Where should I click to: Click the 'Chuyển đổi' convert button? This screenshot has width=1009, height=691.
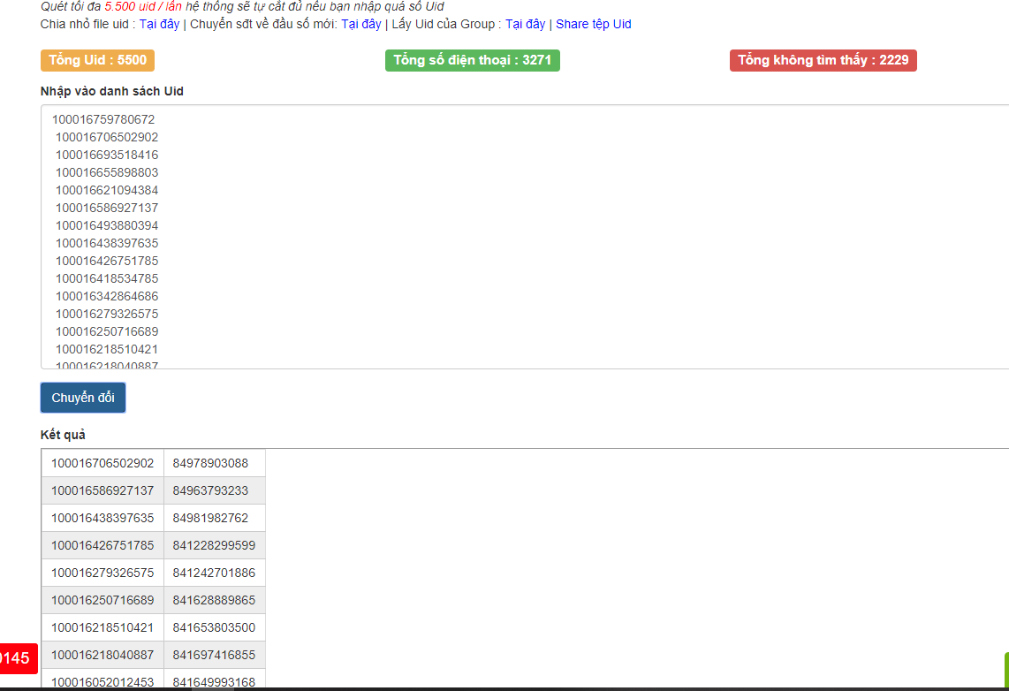click(x=83, y=398)
